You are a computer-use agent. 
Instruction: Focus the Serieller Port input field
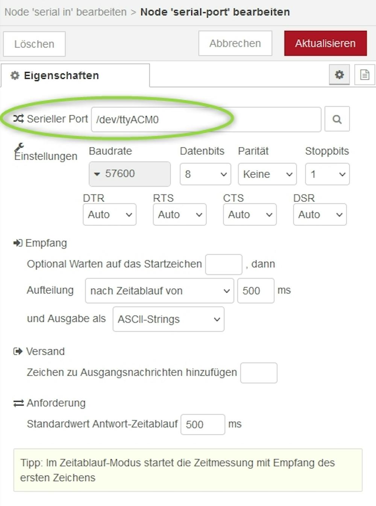tap(206, 120)
